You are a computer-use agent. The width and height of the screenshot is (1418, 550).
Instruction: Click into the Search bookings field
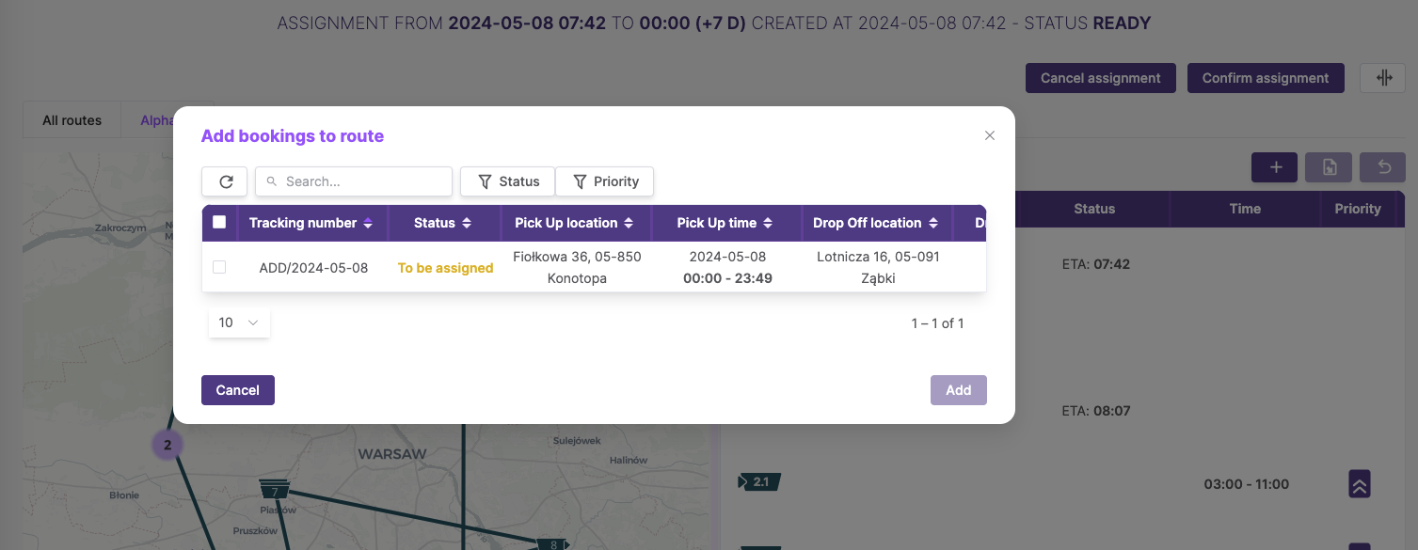[x=354, y=181]
